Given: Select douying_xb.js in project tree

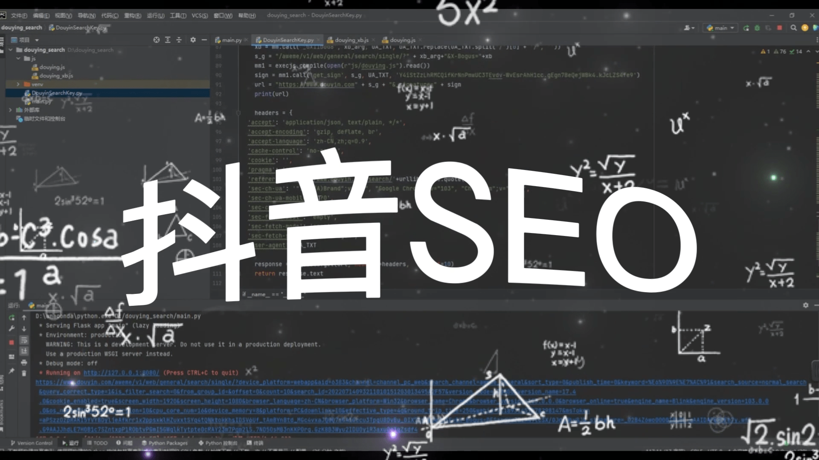Looking at the screenshot, I should click(52, 76).
